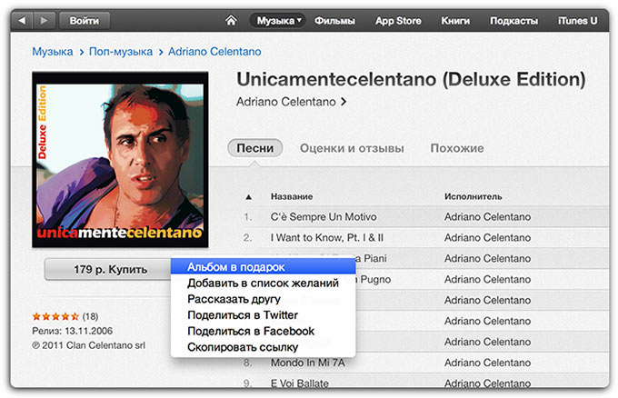
Task: Go forward with the right arrow button
Action: [45, 21]
